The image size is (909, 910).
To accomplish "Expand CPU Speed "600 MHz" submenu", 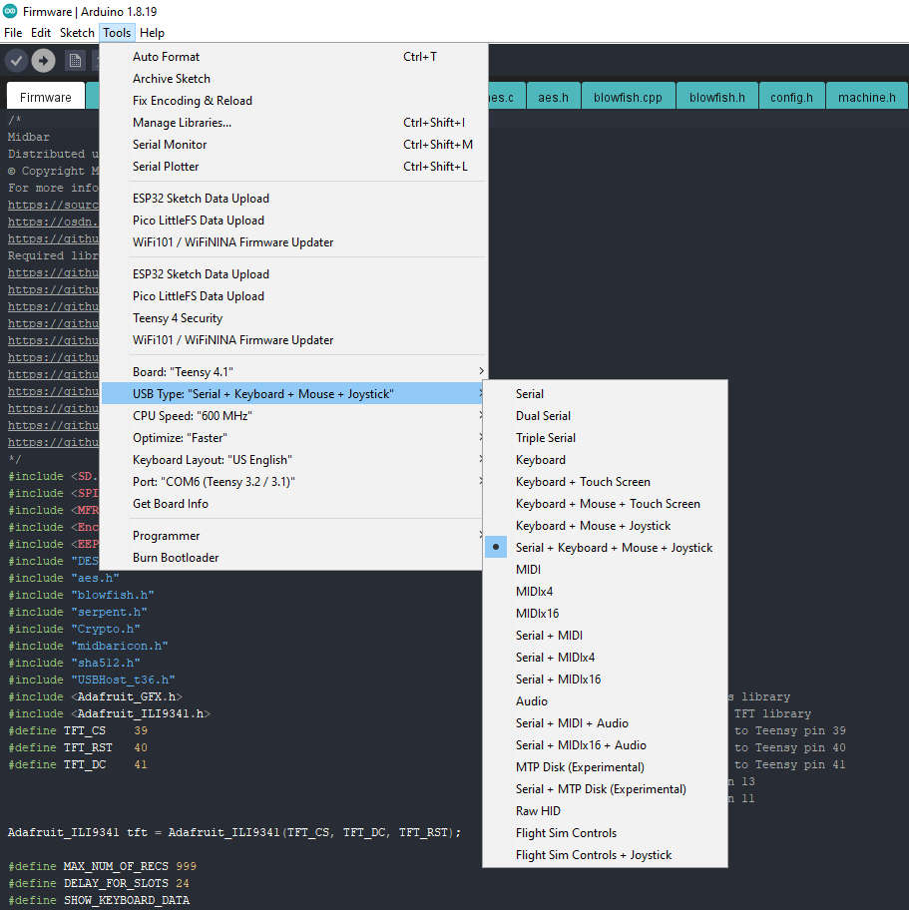I will point(293,416).
